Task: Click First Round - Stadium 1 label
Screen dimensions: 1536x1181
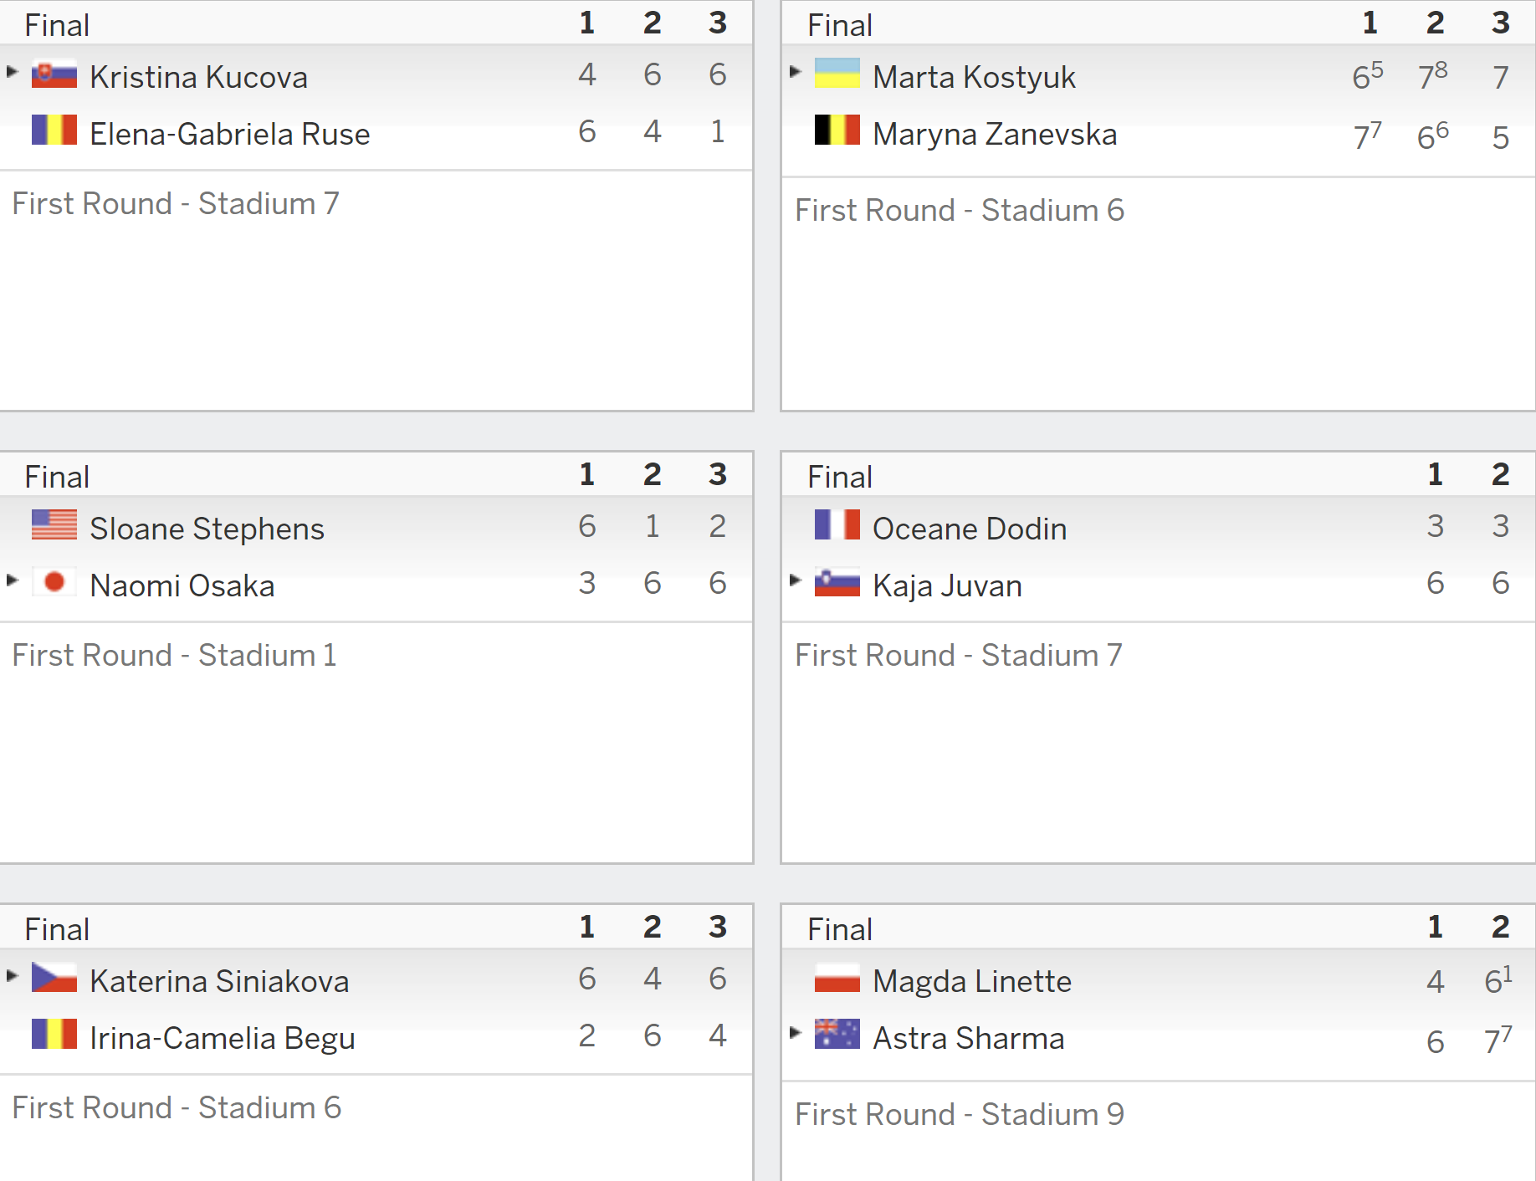Action: (x=175, y=655)
